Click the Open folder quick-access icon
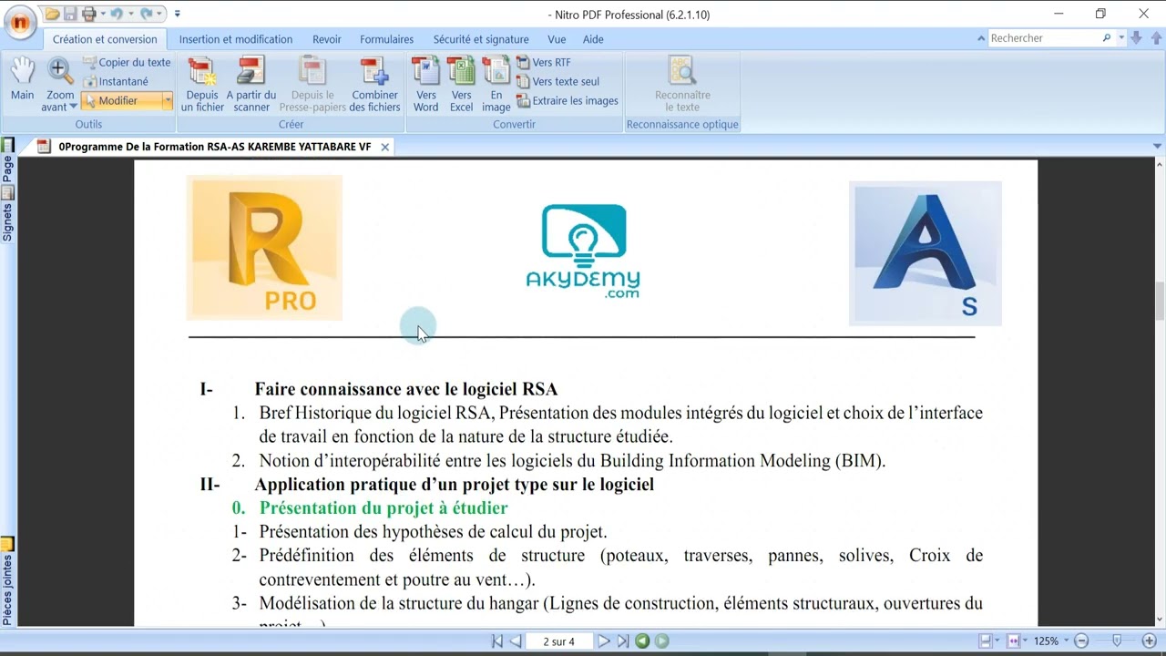This screenshot has height=656, width=1166. [x=53, y=14]
